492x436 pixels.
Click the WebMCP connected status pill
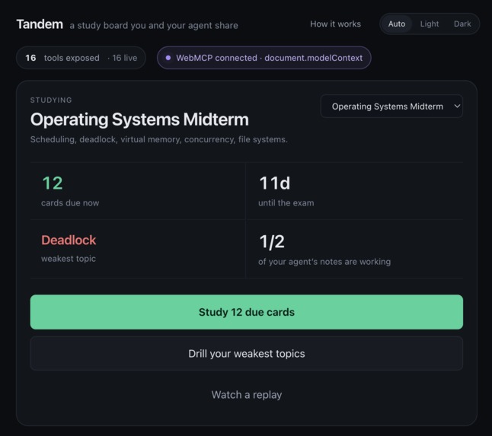pyautogui.click(x=264, y=58)
